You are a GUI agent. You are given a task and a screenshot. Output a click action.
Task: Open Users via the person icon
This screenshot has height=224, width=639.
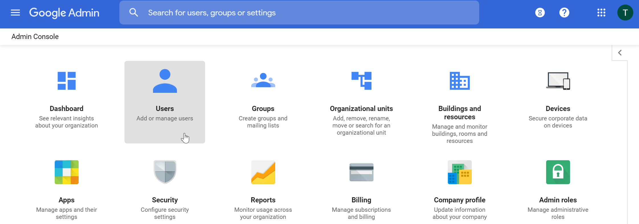click(165, 81)
